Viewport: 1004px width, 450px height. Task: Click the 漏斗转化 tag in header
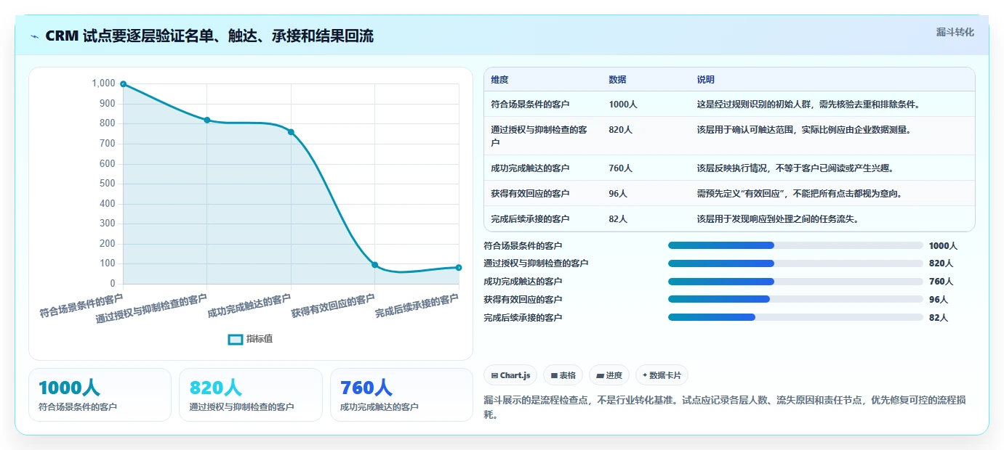pos(955,33)
